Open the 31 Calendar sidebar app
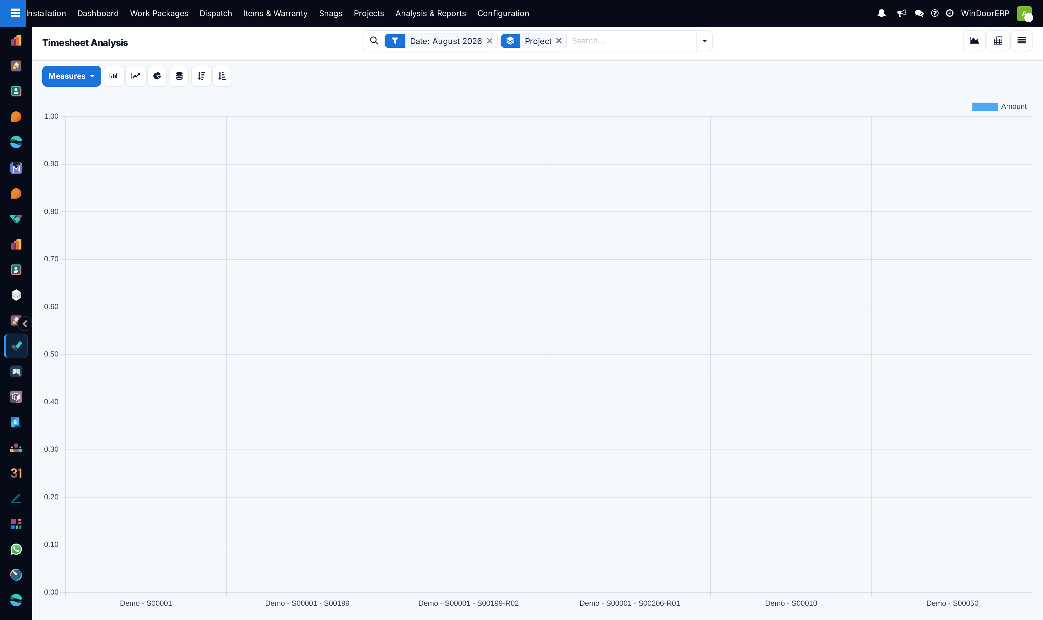 tap(16, 473)
